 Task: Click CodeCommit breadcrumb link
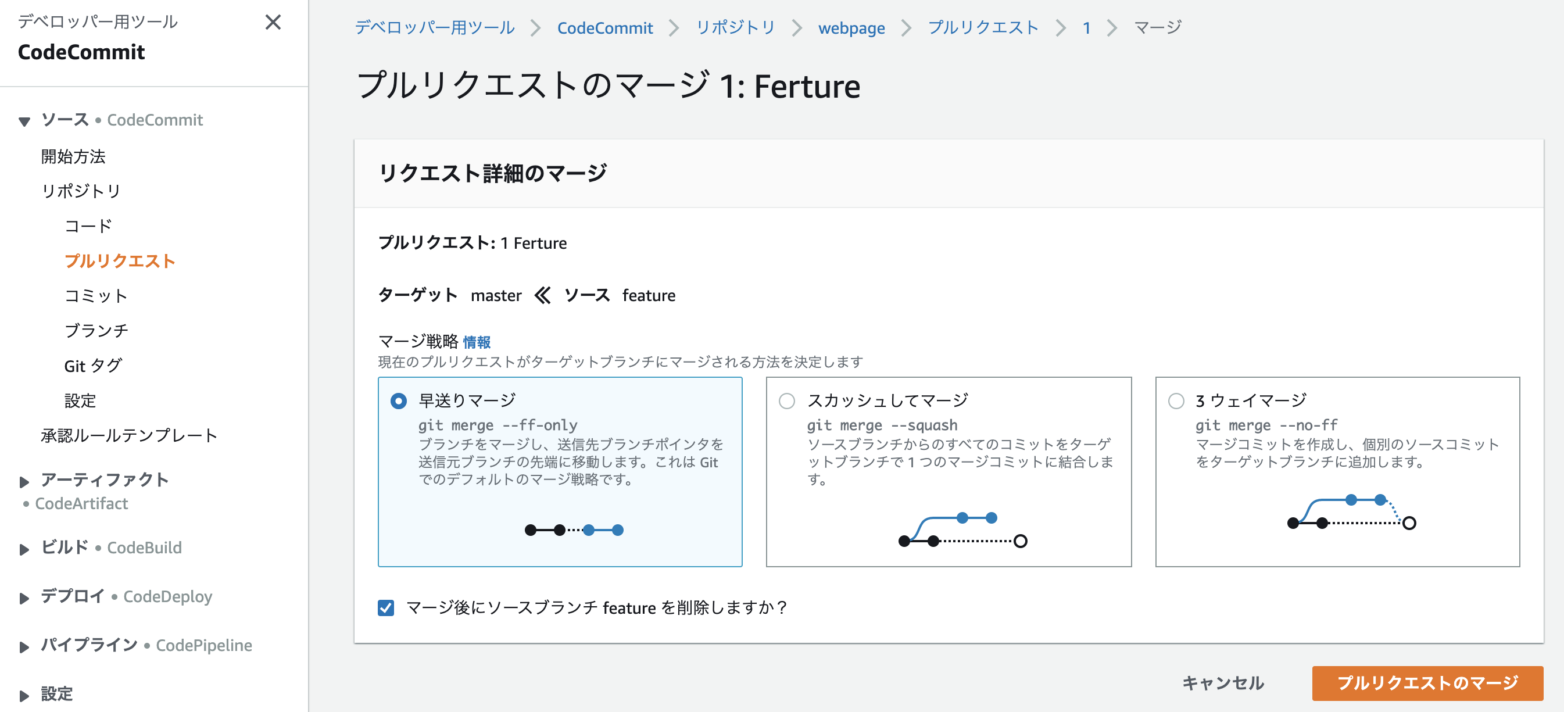point(604,27)
